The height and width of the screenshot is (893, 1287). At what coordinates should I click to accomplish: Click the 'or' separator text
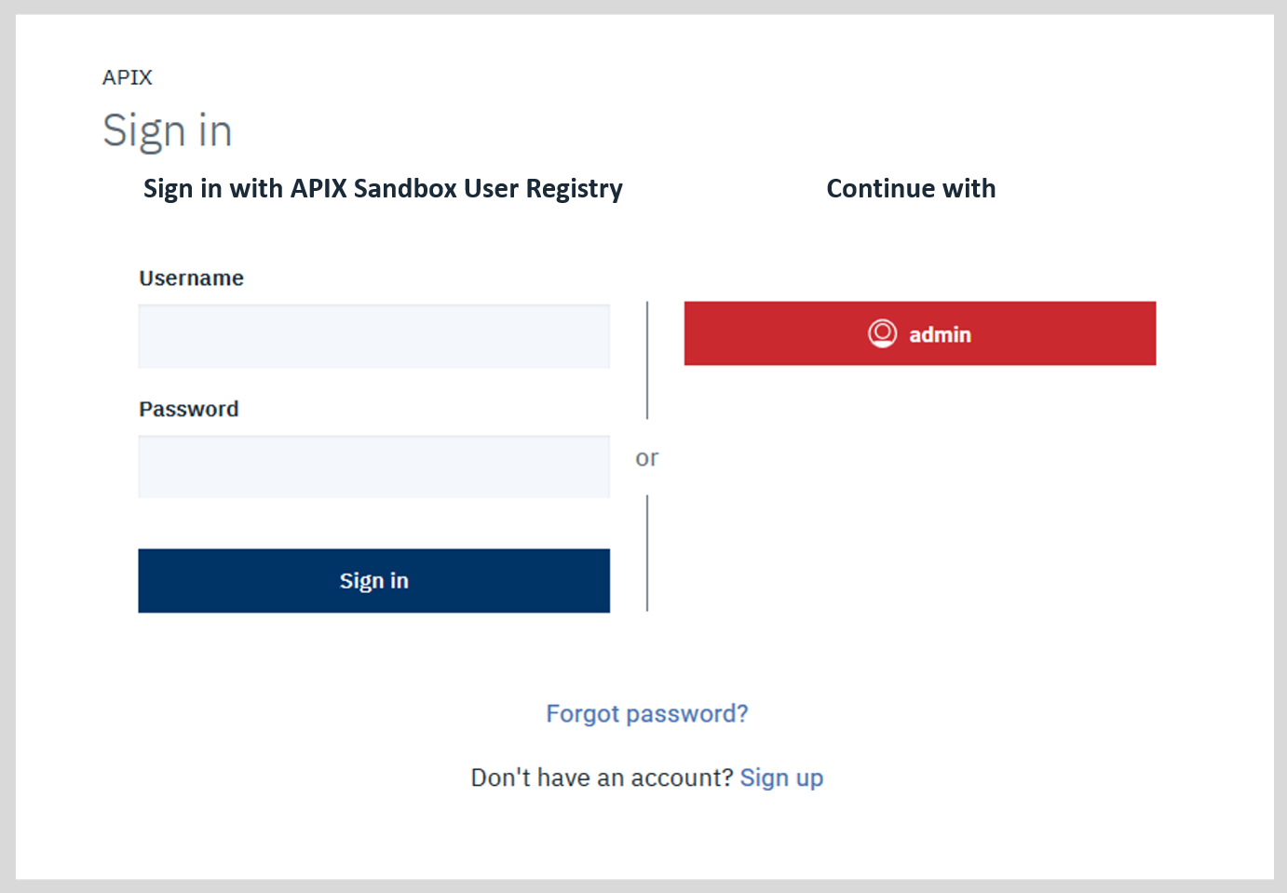point(647,458)
